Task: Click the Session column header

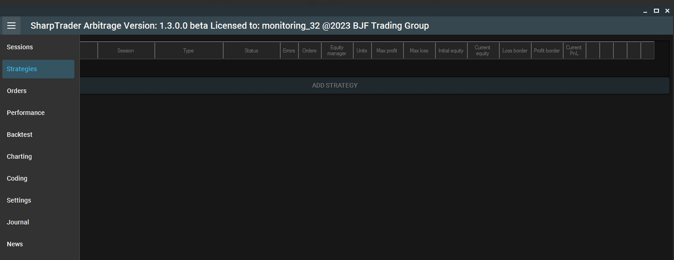Action: coord(126,51)
